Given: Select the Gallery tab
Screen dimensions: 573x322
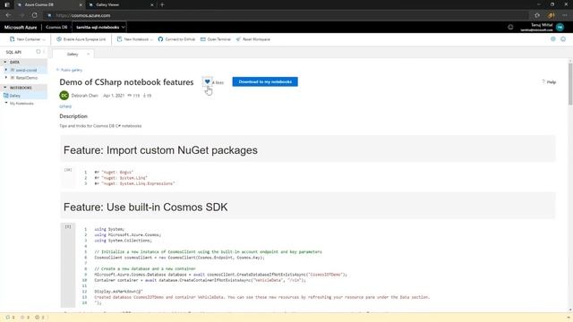Looking at the screenshot, I should click(x=73, y=54).
